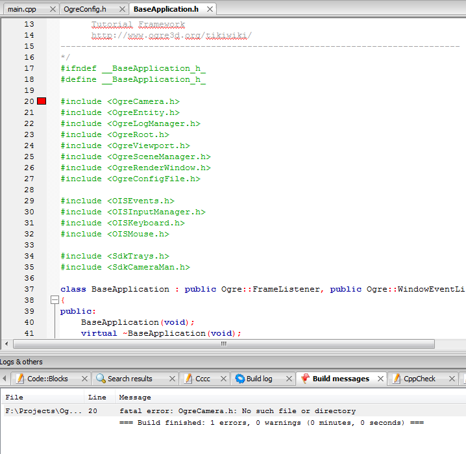Viewport: 466px width, 454px height.
Task: Close the BaseApplication.h tab
Action: tap(210, 9)
